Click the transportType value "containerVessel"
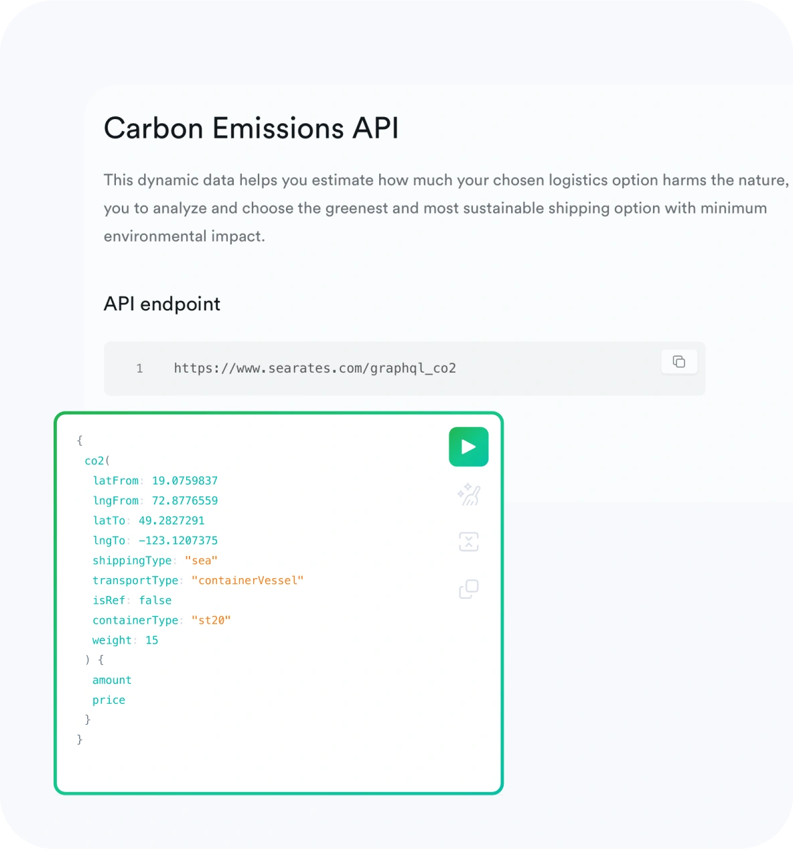Screen dimensions: 793x849 point(247,580)
